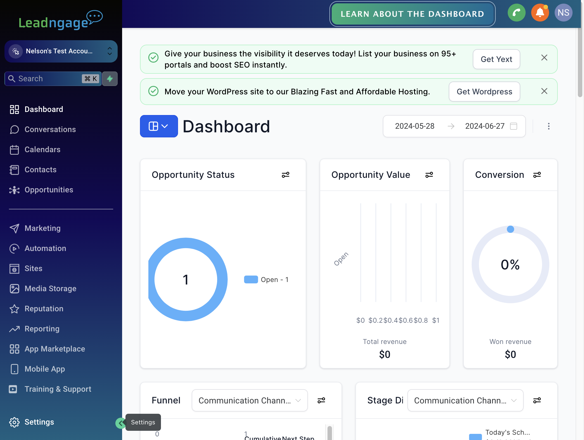Screen dimensions: 584x440
Task: Expand the Funnel pipeline dropdown
Action: tap(250, 400)
